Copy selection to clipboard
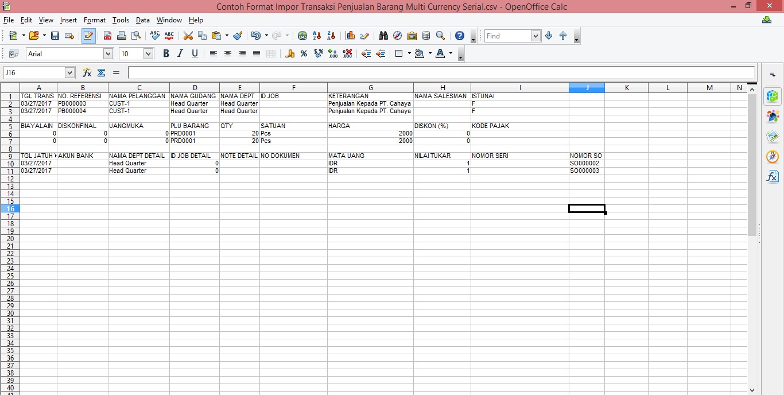This screenshot has width=784, height=395. 202,36
